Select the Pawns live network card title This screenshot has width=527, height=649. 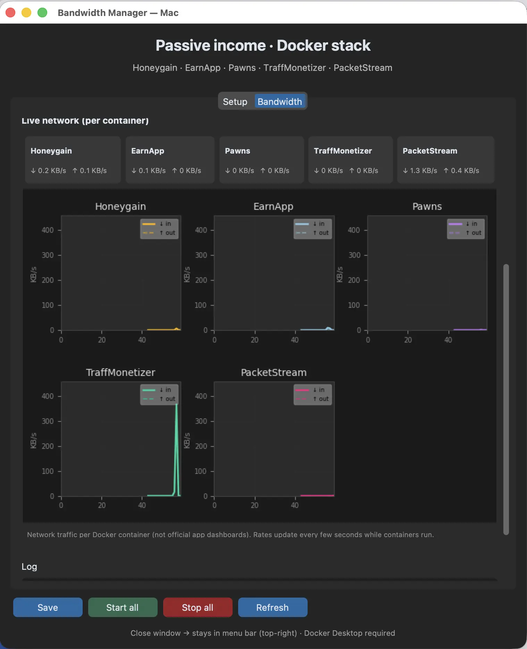point(237,151)
